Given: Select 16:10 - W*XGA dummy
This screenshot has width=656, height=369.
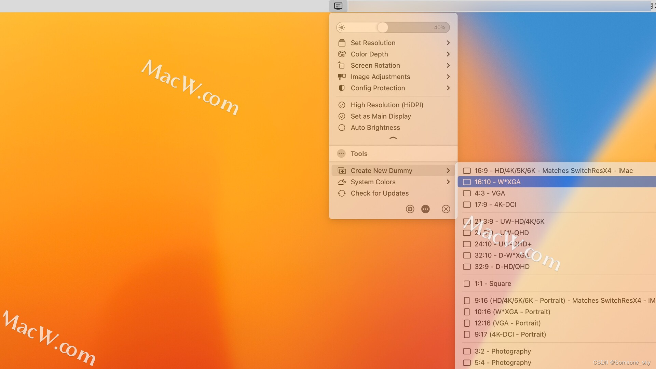Looking at the screenshot, I should tap(557, 182).
